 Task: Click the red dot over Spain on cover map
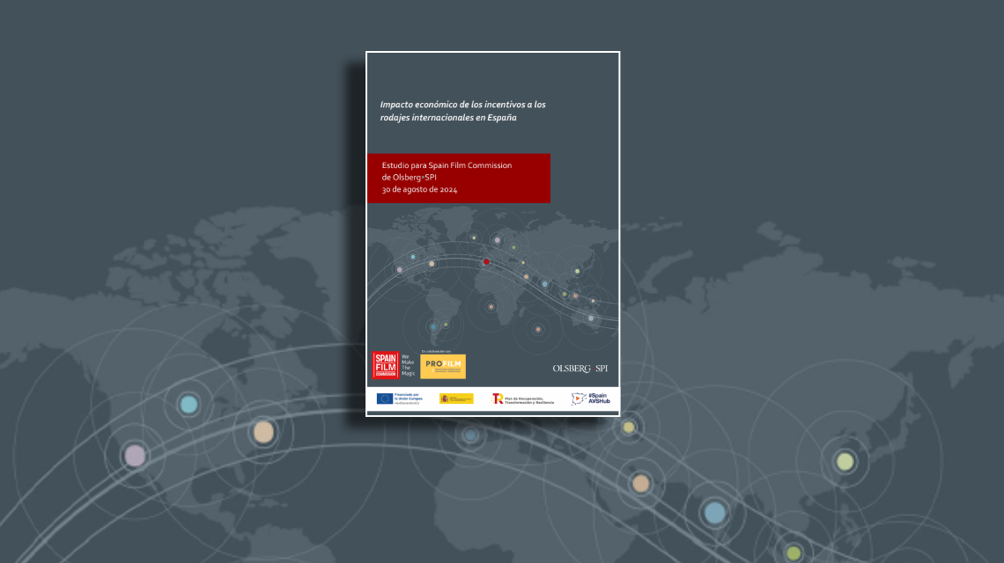coord(486,261)
